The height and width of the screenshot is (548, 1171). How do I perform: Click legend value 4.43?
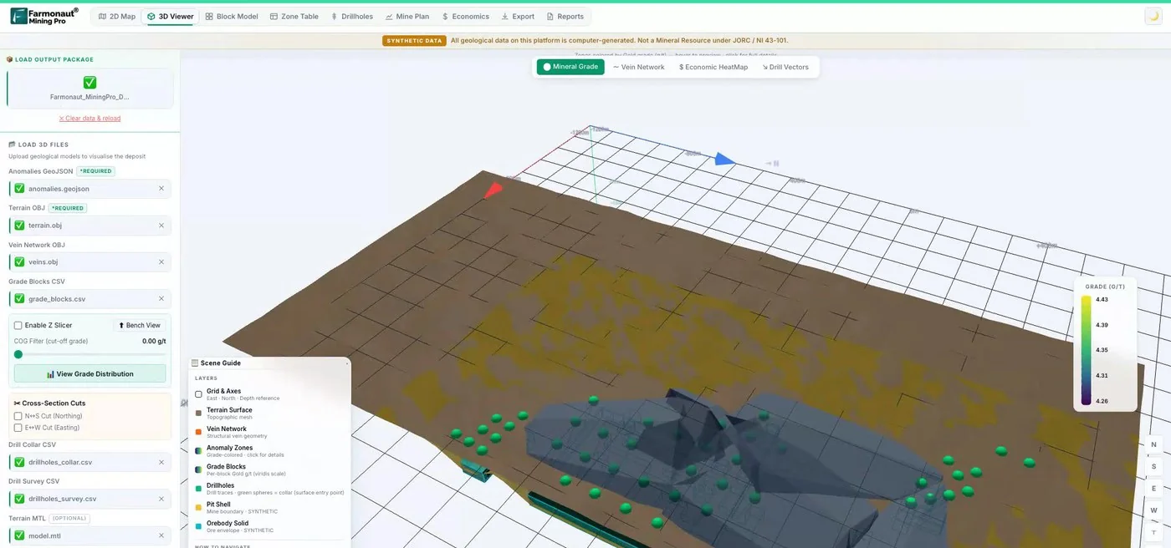pyautogui.click(x=1102, y=299)
